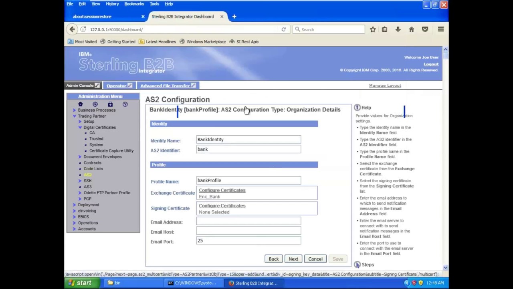
Task: Collapse the Digital Certificates submenu
Action: (x=80, y=127)
